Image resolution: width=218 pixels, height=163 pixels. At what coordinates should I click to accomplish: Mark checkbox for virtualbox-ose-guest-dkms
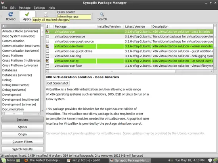tap(48, 51)
